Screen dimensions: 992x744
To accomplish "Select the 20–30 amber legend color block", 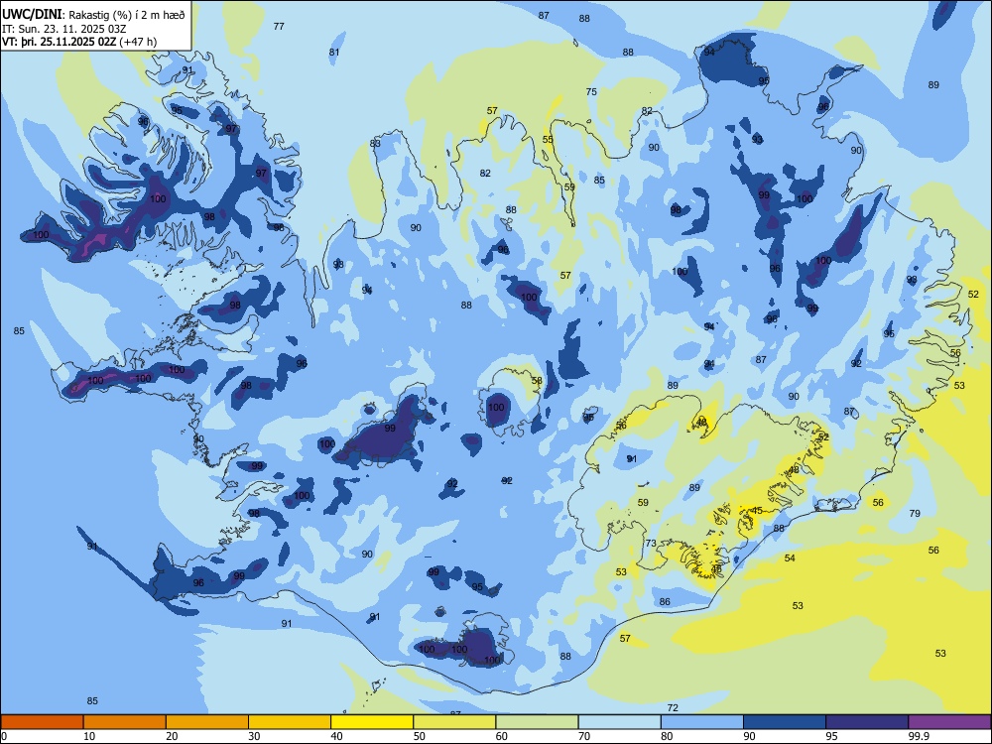I will (x=207, y=722).
